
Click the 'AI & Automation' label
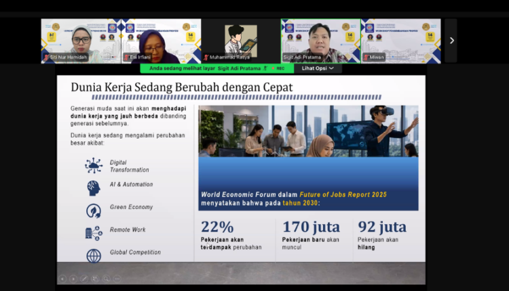coord(131,185)
